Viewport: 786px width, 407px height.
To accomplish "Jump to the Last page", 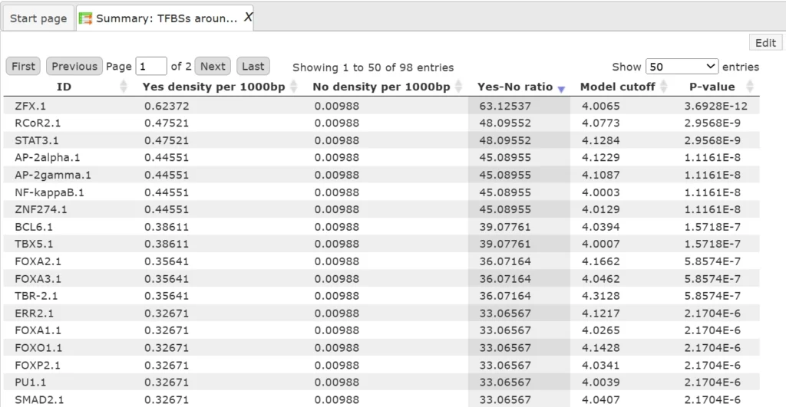I will point(253,67).
